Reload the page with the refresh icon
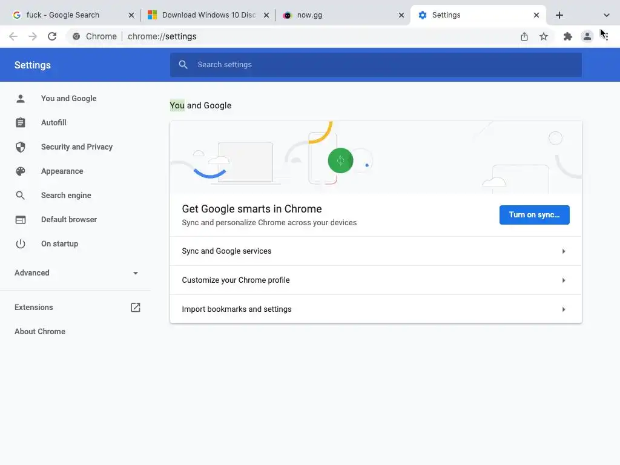620x465 pixels. pyautogui.click(x=52, y=36)
